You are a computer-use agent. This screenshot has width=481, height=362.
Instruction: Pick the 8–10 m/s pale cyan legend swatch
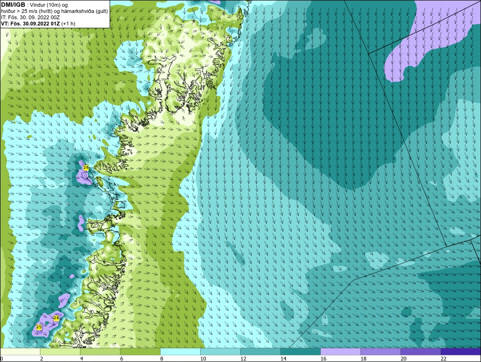(x=180, y=351)
